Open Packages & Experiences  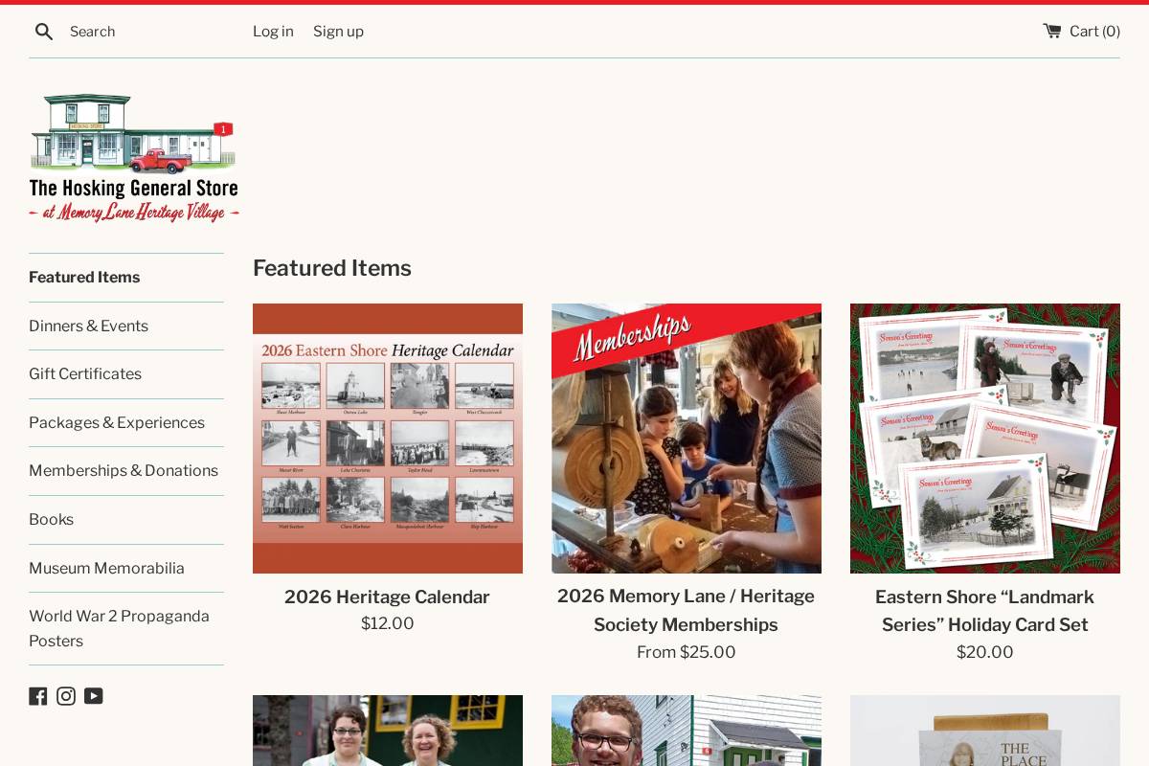coord(117,422)
